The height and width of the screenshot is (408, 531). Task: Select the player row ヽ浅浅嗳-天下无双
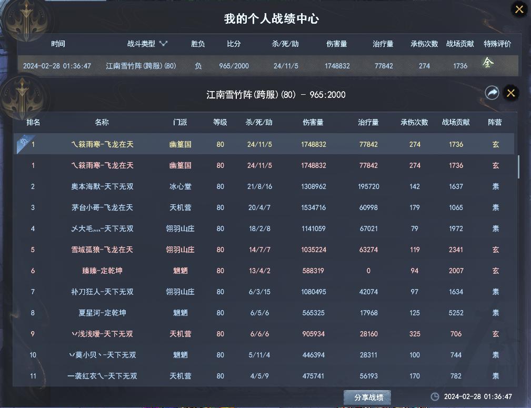264,333
